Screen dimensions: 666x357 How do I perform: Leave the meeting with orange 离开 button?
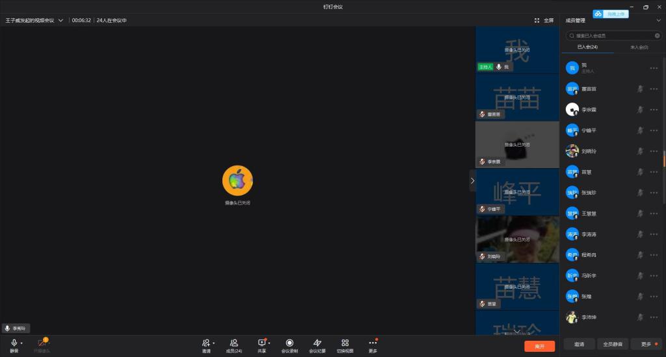tap(539, 346)
